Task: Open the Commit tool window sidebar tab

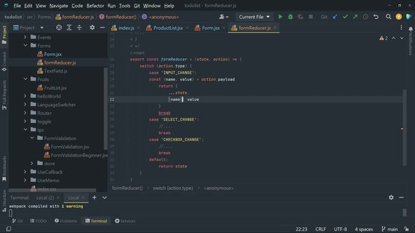Action: point(5,61)
